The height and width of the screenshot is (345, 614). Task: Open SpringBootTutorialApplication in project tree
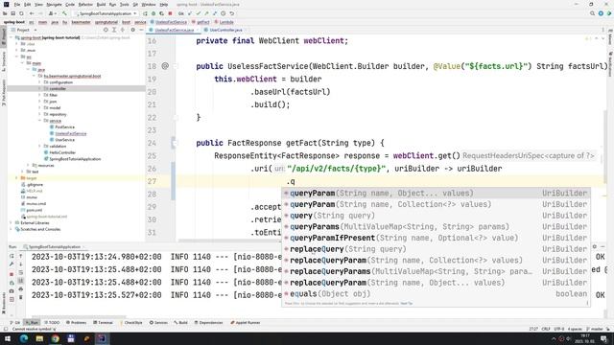point(75,159)
